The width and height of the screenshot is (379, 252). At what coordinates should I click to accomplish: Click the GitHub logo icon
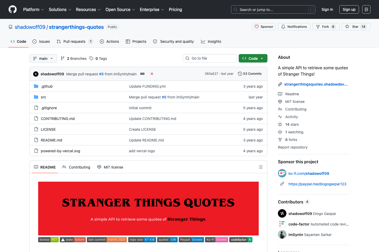(x=12, y=9)
